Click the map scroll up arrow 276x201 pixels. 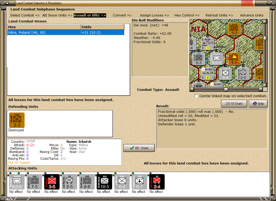(x=265, y=21)
